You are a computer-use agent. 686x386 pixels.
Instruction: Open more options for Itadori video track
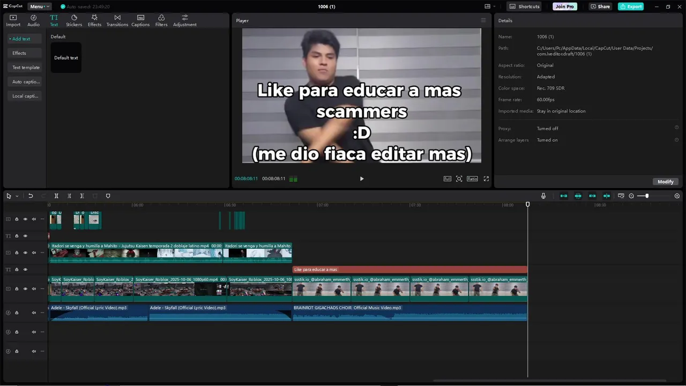42,253
